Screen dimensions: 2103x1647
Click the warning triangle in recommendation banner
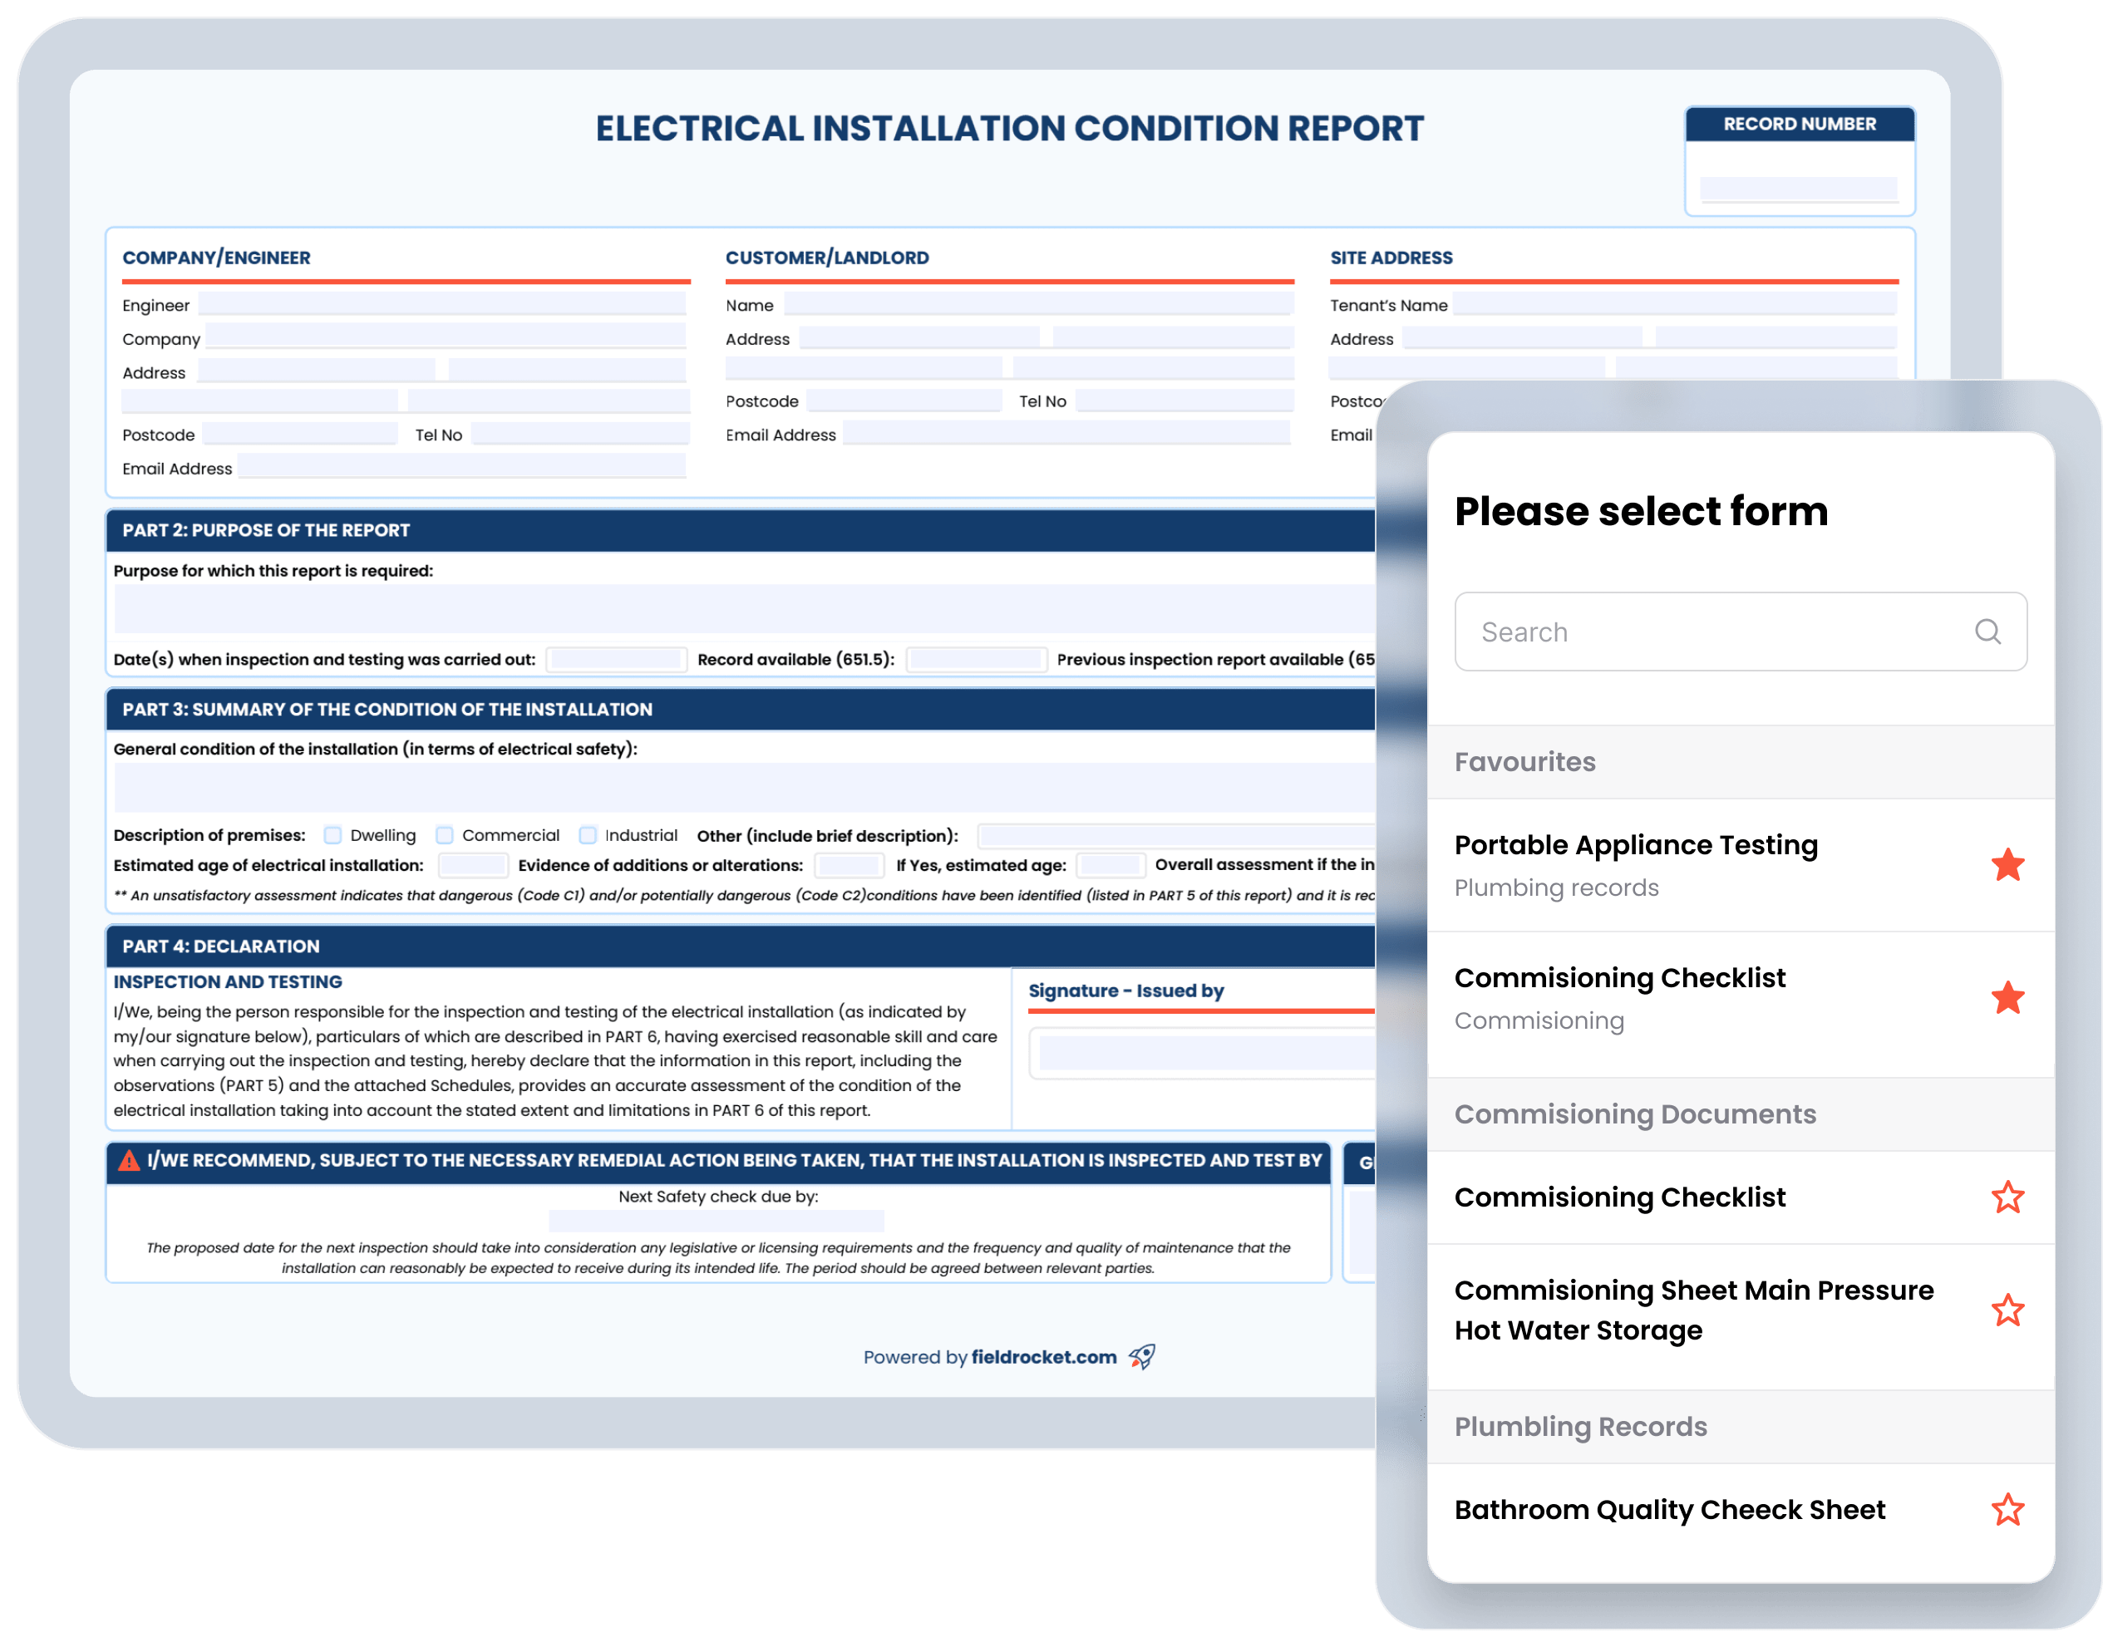(x=128, y=1160)
